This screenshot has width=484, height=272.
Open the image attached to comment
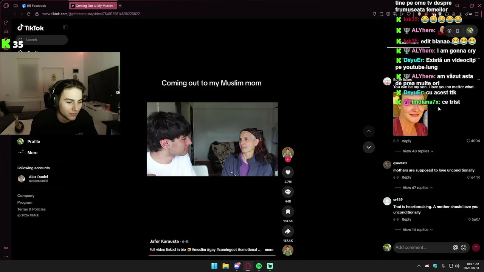410,113
